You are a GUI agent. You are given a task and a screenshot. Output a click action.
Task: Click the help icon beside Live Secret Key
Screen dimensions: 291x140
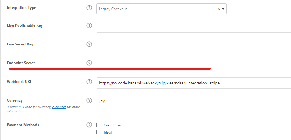(x=89, y=44)
